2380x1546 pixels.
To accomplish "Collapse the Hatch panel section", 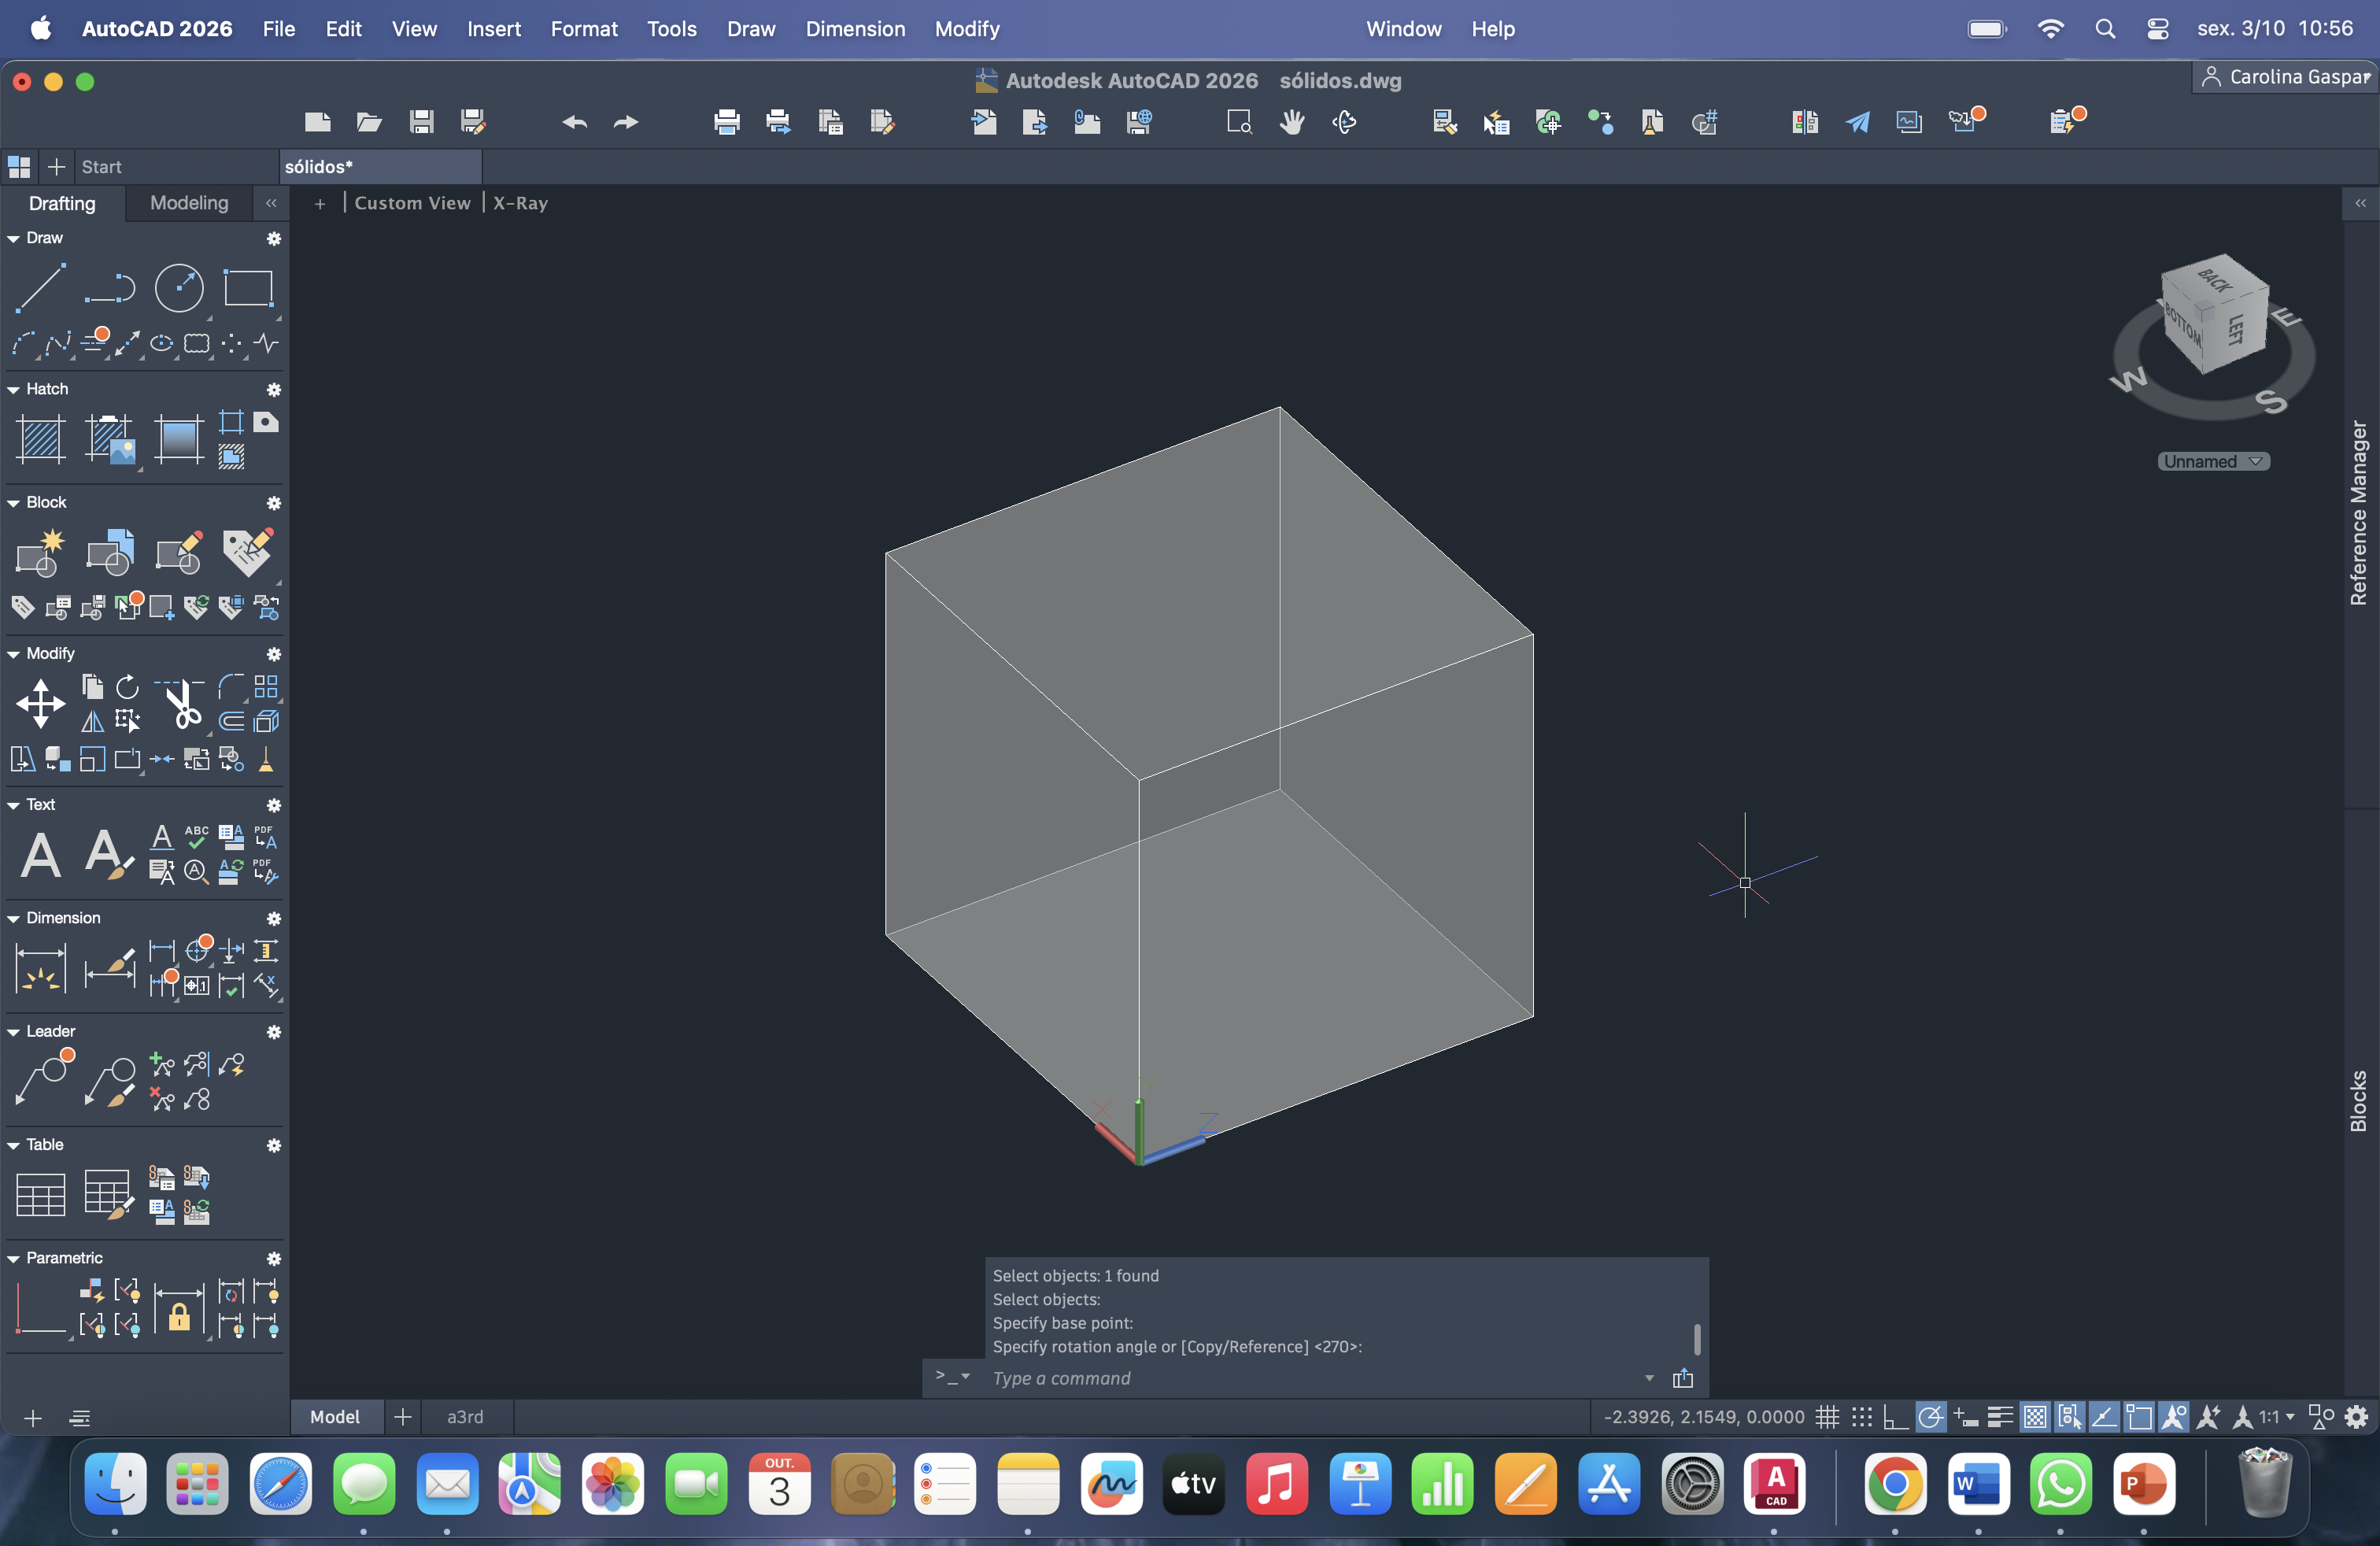I will [14, 389].
